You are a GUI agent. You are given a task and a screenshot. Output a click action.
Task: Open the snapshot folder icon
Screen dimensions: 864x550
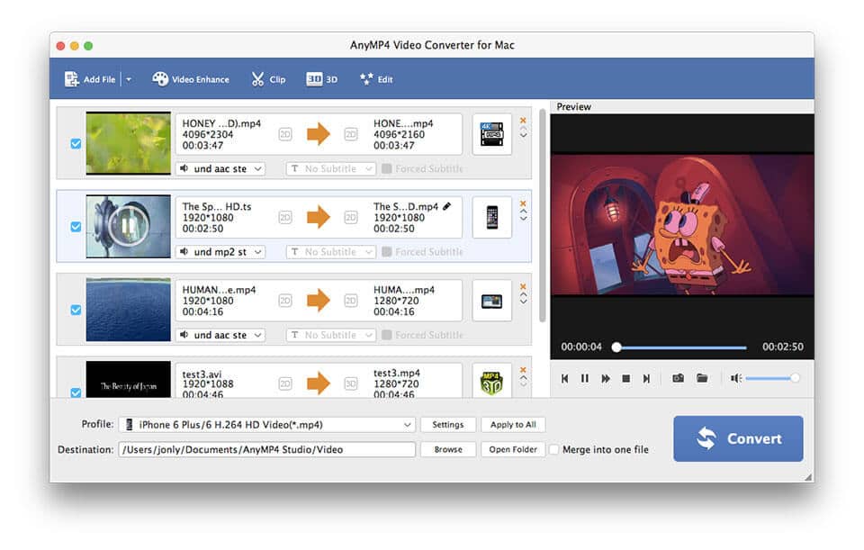click(702, 379)
